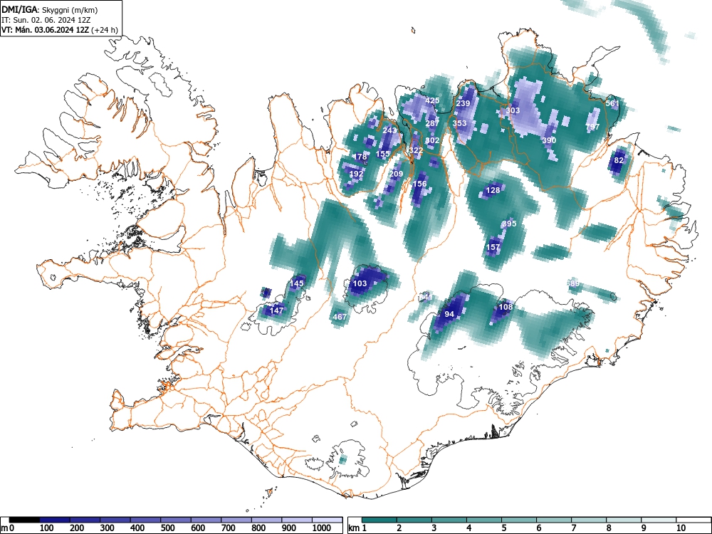
Task: Click the 82 value in the east
Action: coord(619,160)
